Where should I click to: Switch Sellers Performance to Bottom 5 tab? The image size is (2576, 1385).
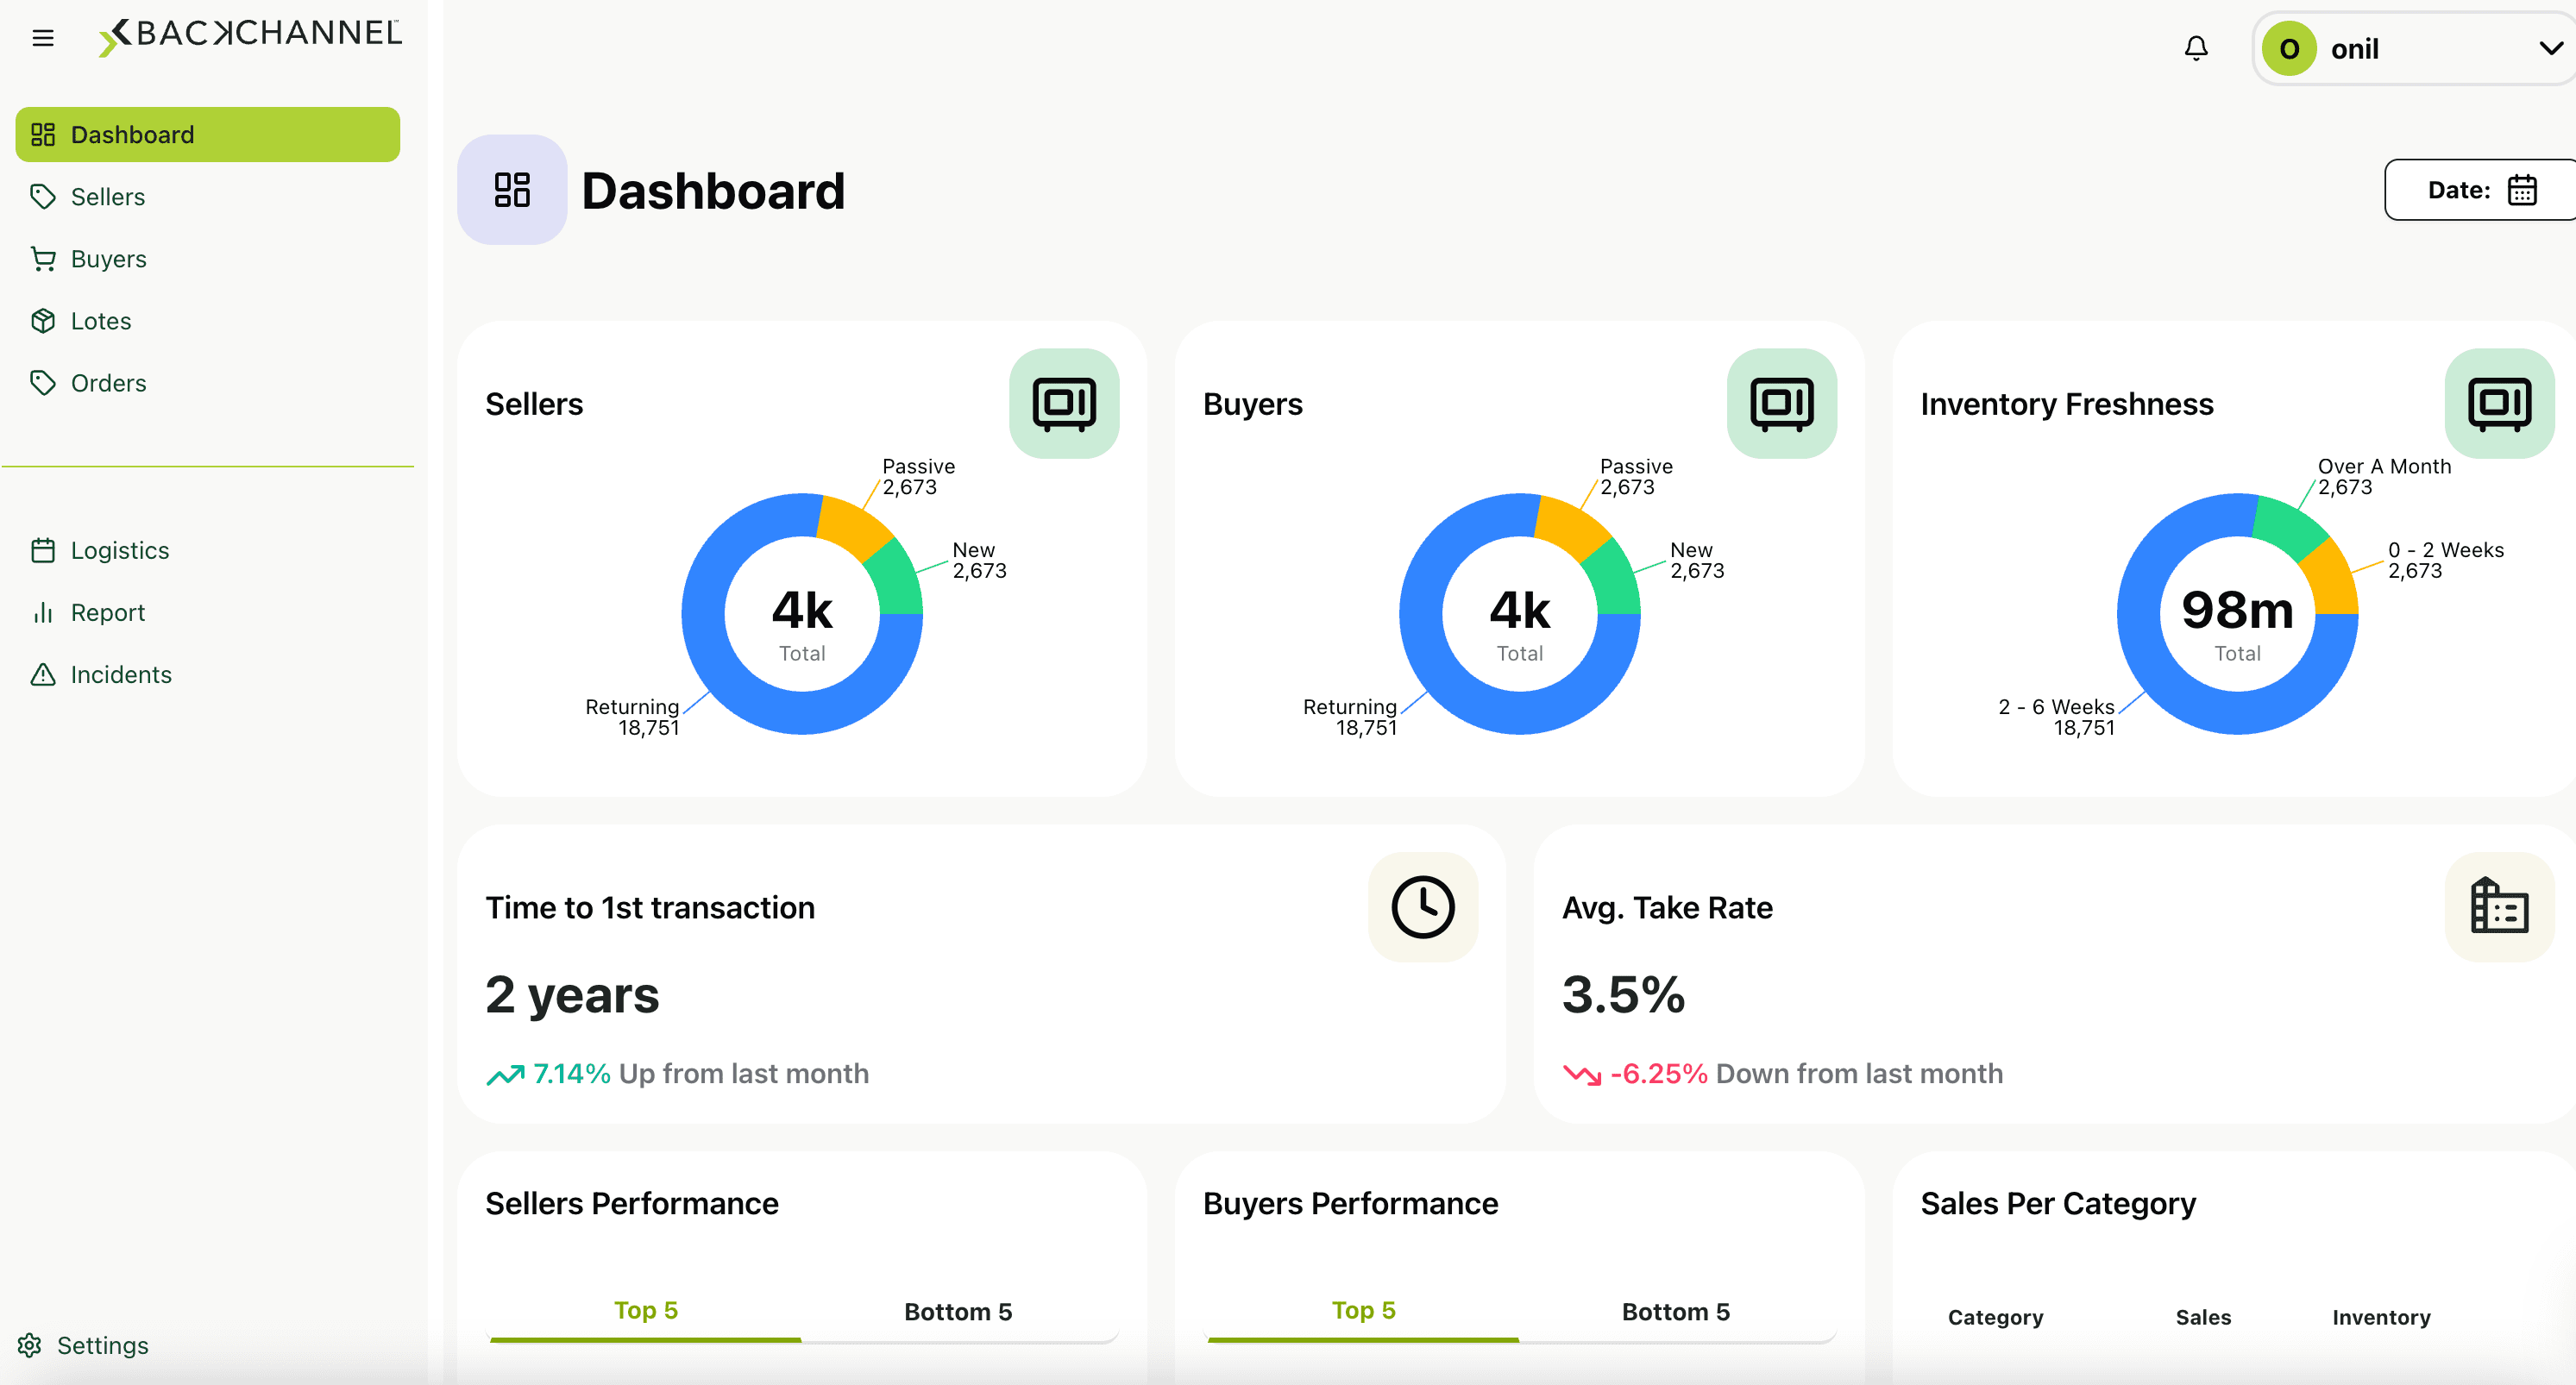(x=957, y=1311)
